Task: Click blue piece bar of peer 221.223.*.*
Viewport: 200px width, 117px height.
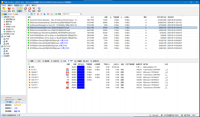Action: (x=81, y=82)
